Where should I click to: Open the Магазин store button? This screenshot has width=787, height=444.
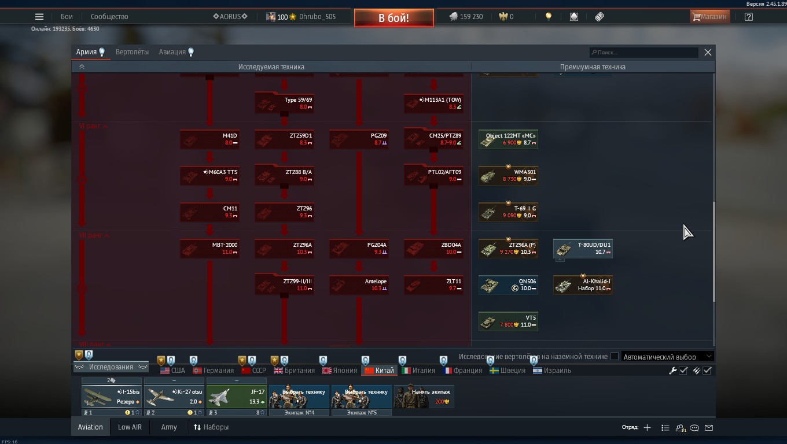pos(709,17)
